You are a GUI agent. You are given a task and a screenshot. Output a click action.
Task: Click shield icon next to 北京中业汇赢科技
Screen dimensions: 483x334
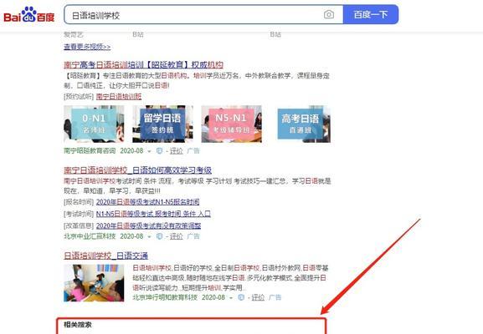click(x=159, y=236)
